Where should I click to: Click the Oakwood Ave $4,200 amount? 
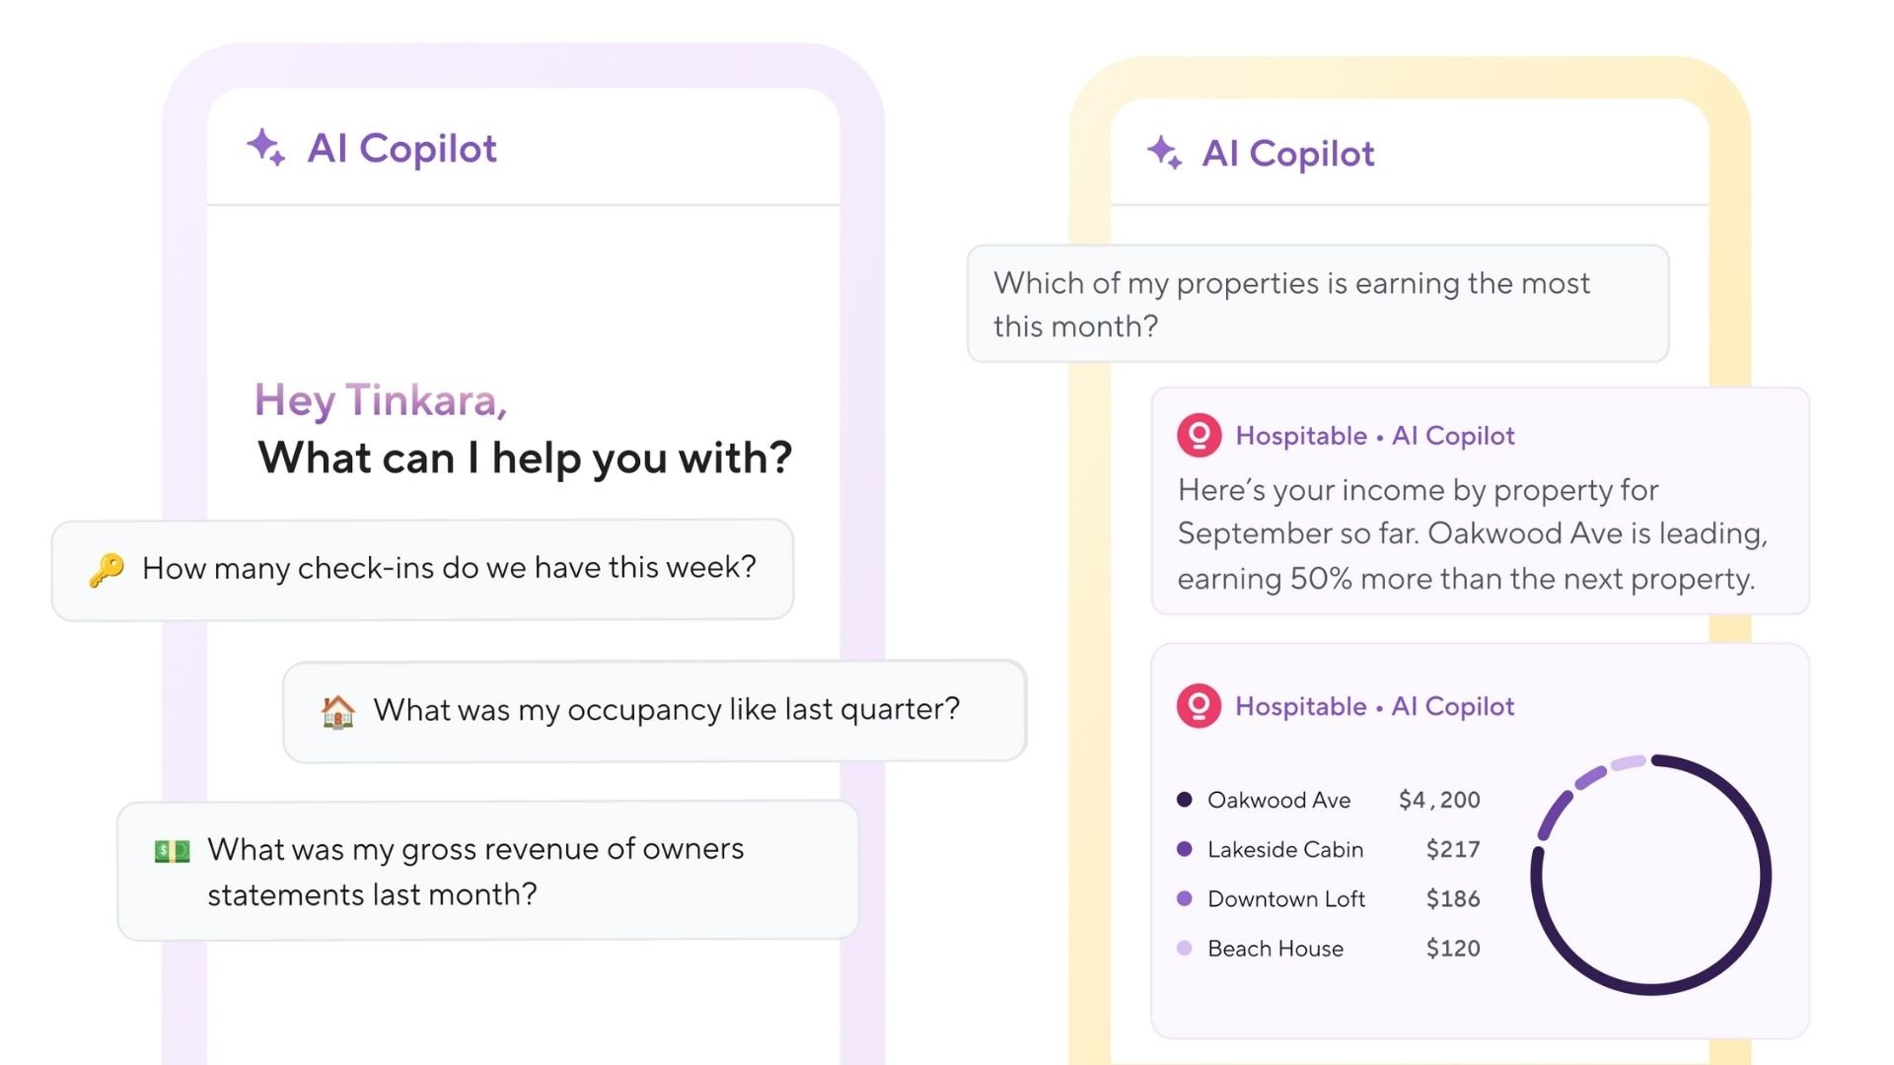(1439, 800)
